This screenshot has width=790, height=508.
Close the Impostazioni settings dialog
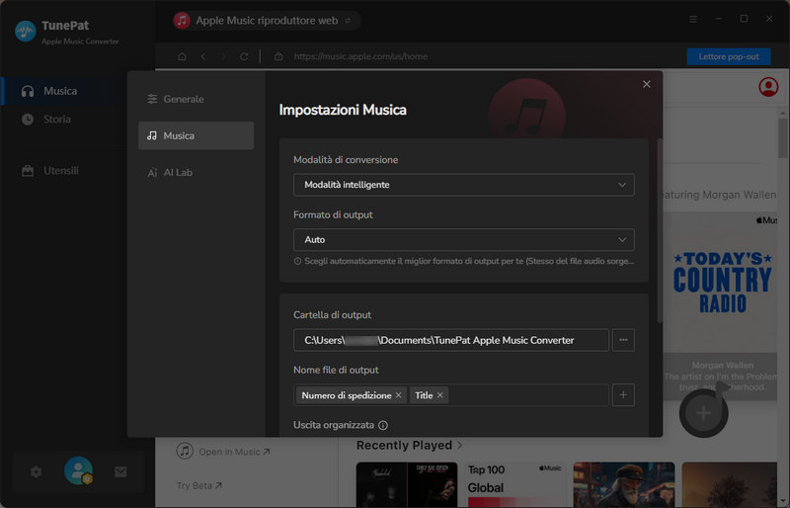coord(647,84)
